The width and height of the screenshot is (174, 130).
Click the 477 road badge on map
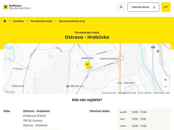153,47
